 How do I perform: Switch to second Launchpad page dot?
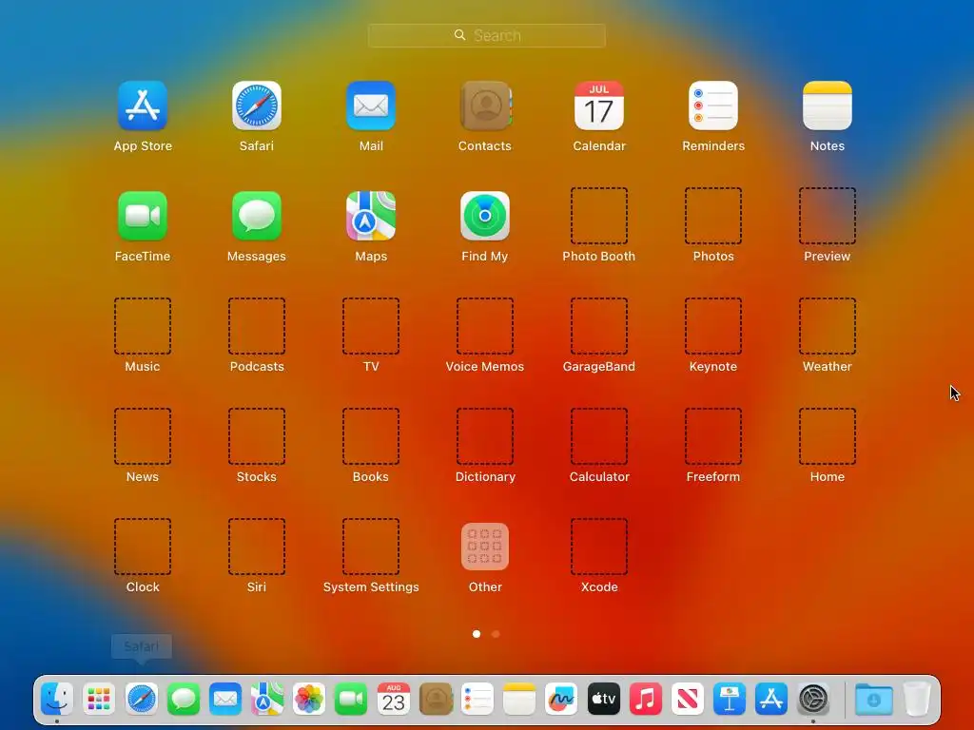point(495,634)
